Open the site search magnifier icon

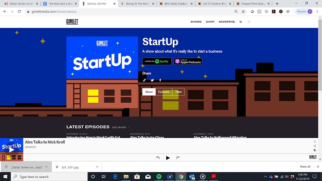click(x=241, y=22)
